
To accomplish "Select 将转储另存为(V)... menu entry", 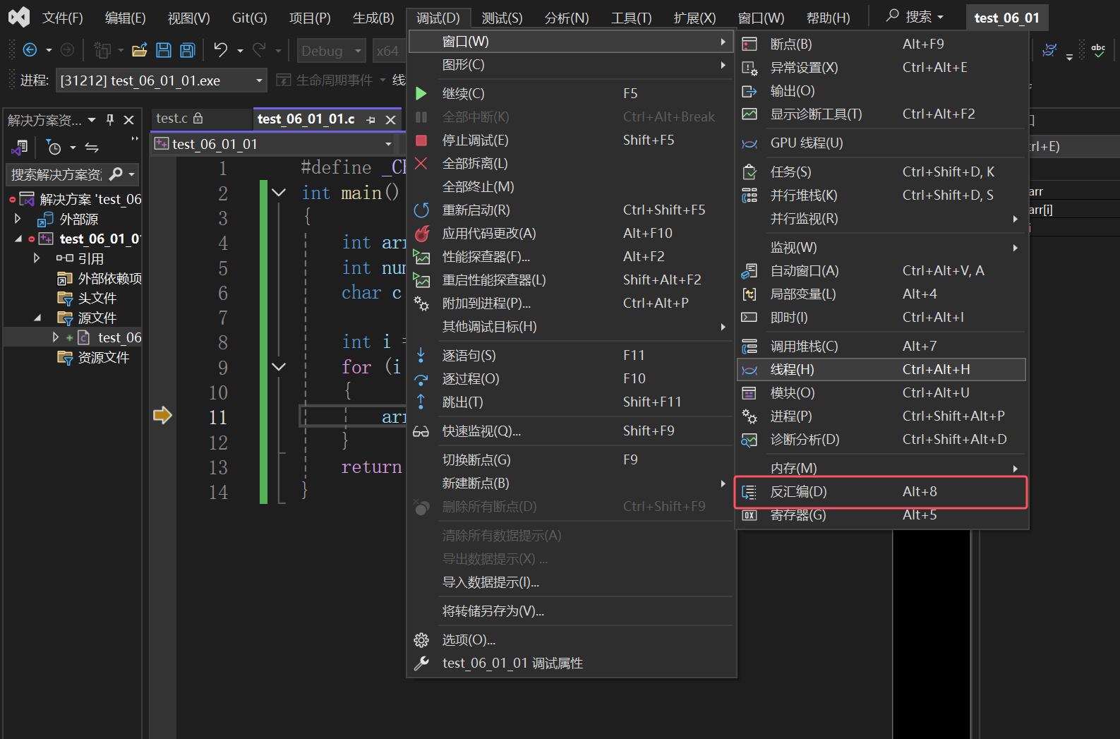I will pyautogui.click(x=571, y=611).
